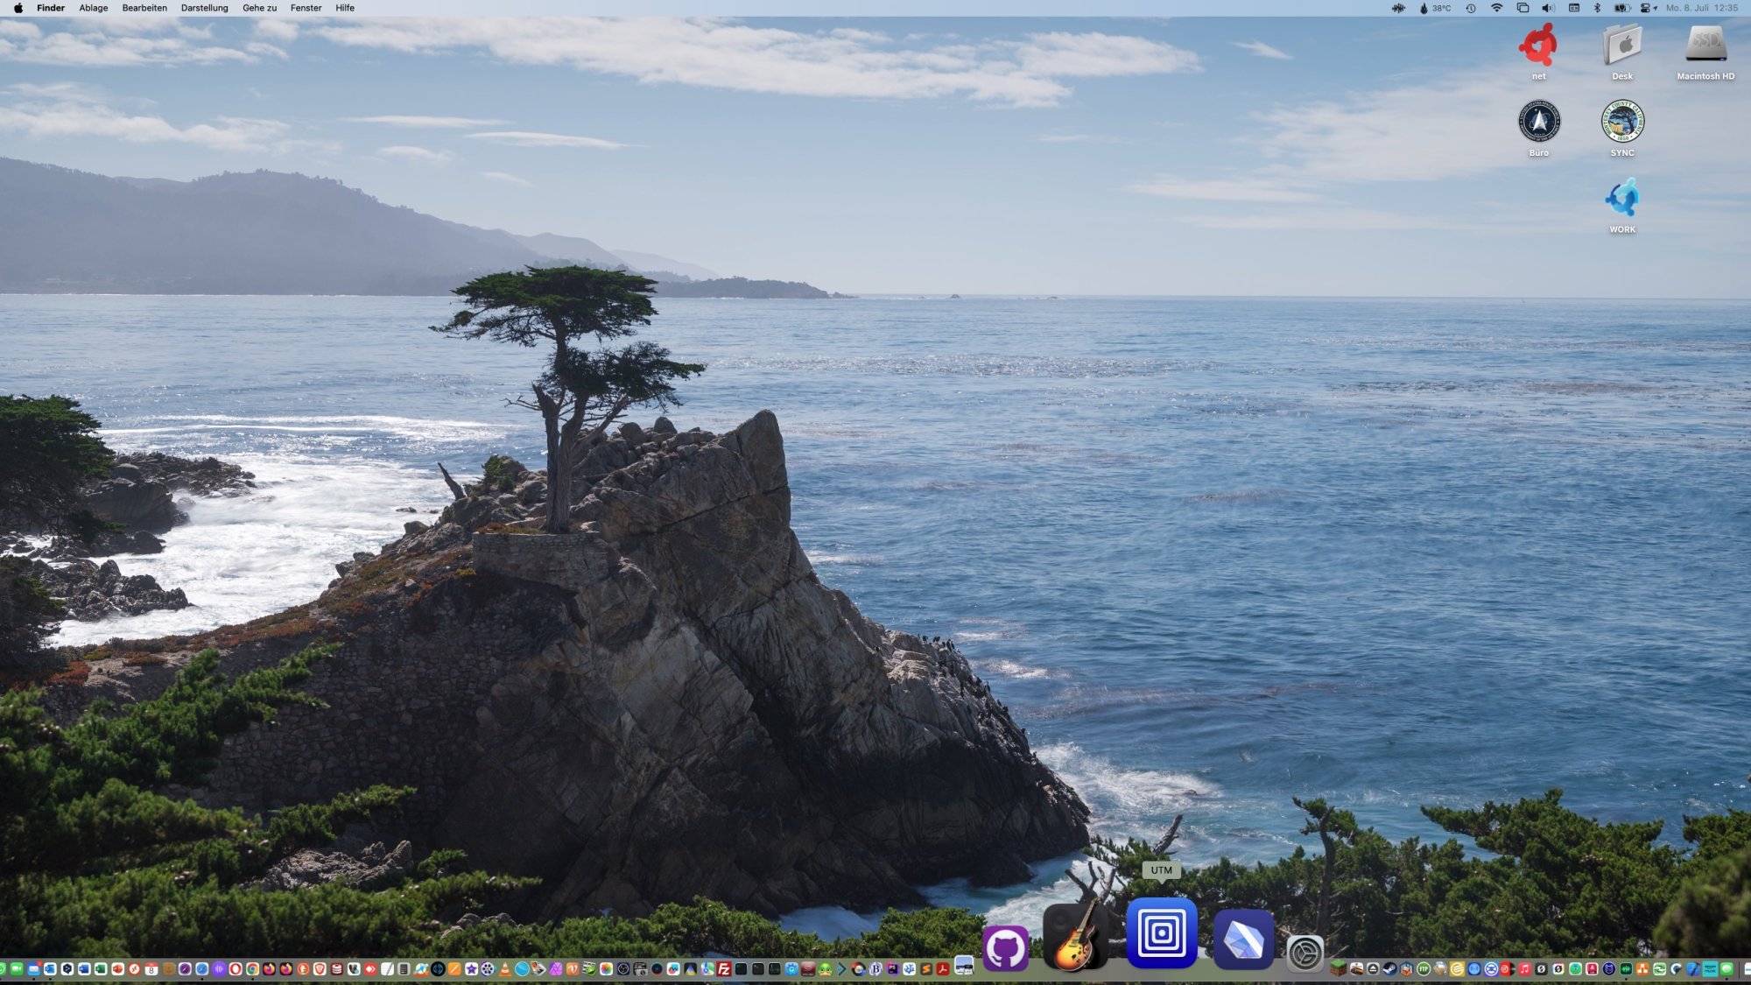Open the Darstellung menu
Screen dimensions: 1751x985
(x=204, y=8)
